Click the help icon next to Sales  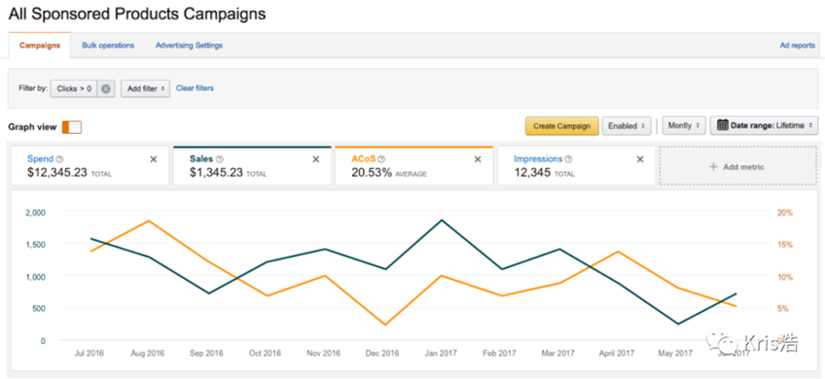(220, 159)
